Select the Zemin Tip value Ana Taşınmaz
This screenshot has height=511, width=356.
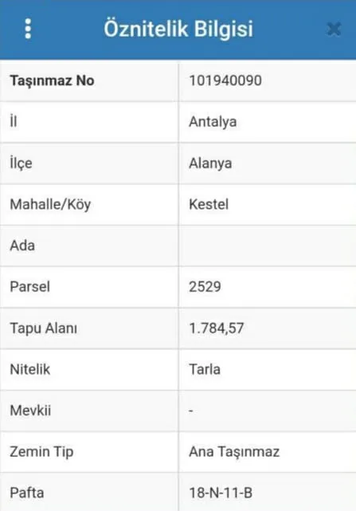(x=234, y=452)
